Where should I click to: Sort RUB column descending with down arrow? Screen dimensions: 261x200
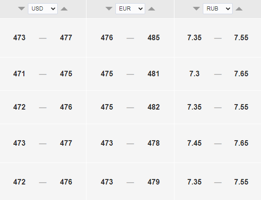click(x=196, y=9)
